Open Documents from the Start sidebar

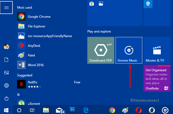6,60
